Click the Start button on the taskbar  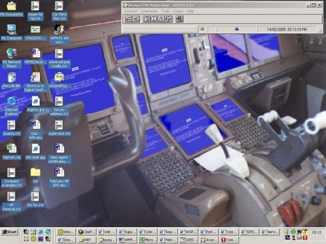pos(10,232)
